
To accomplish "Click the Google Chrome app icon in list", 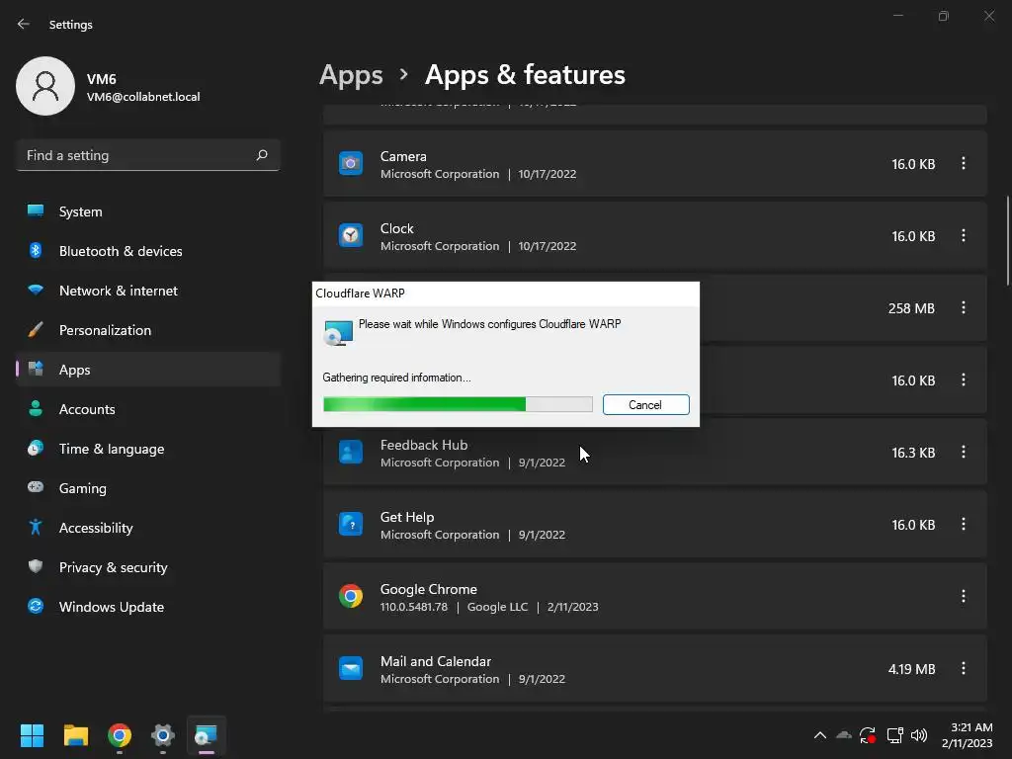I will [351, 596].
